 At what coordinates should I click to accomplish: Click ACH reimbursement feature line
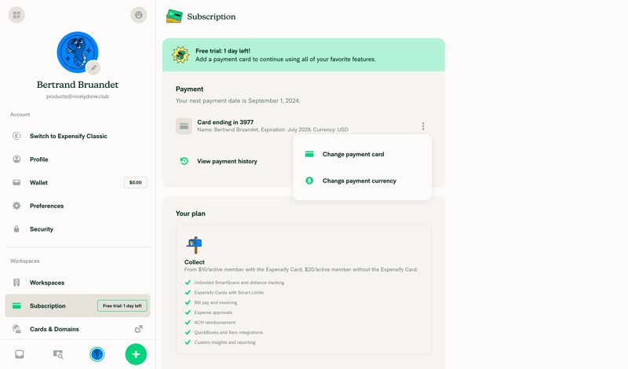214,323
